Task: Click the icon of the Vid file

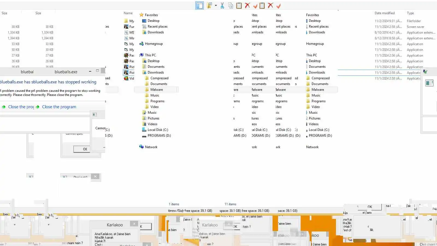Action: (x=126, y=78)
